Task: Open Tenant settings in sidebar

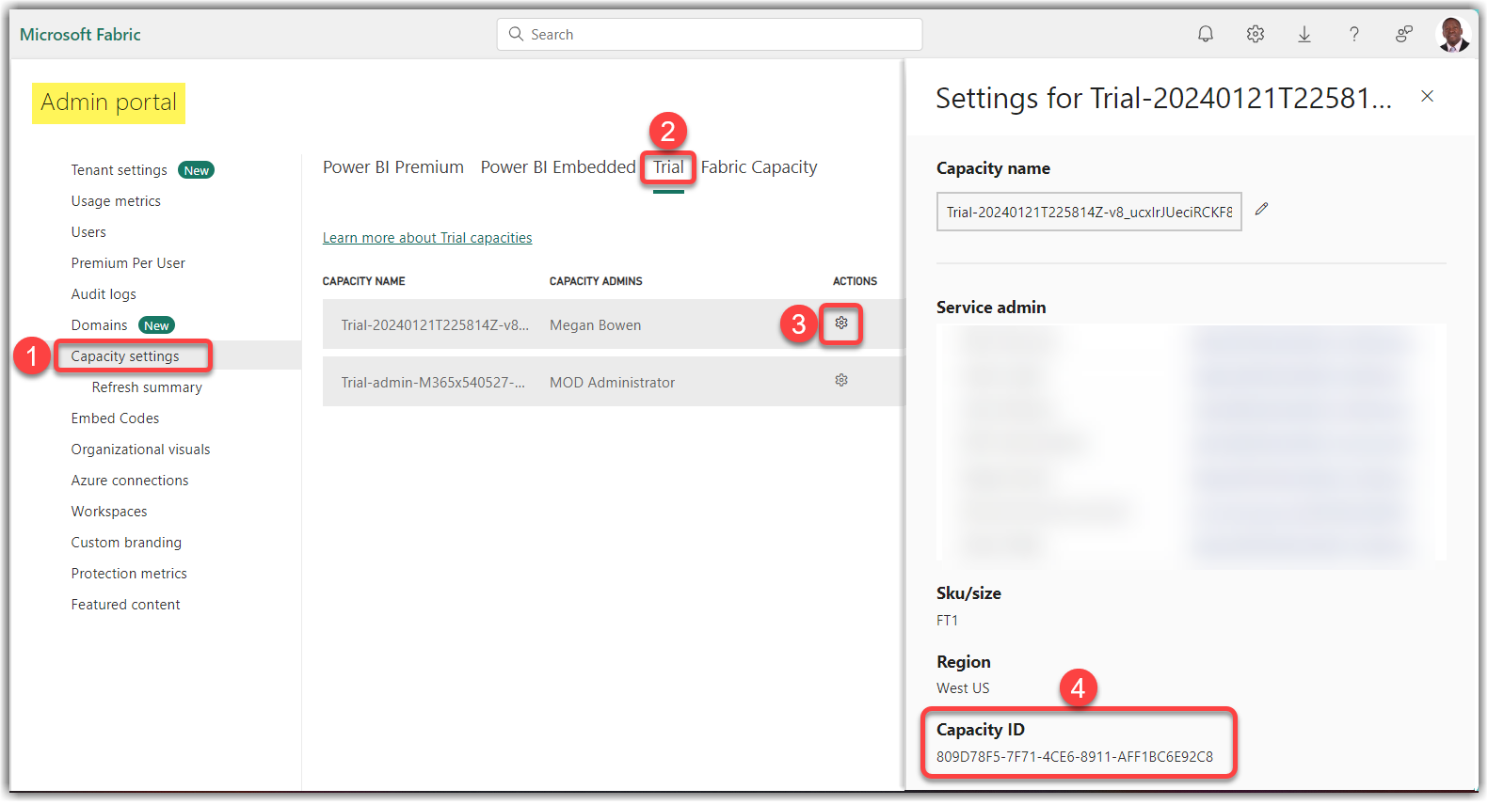Action: point(120,170)
